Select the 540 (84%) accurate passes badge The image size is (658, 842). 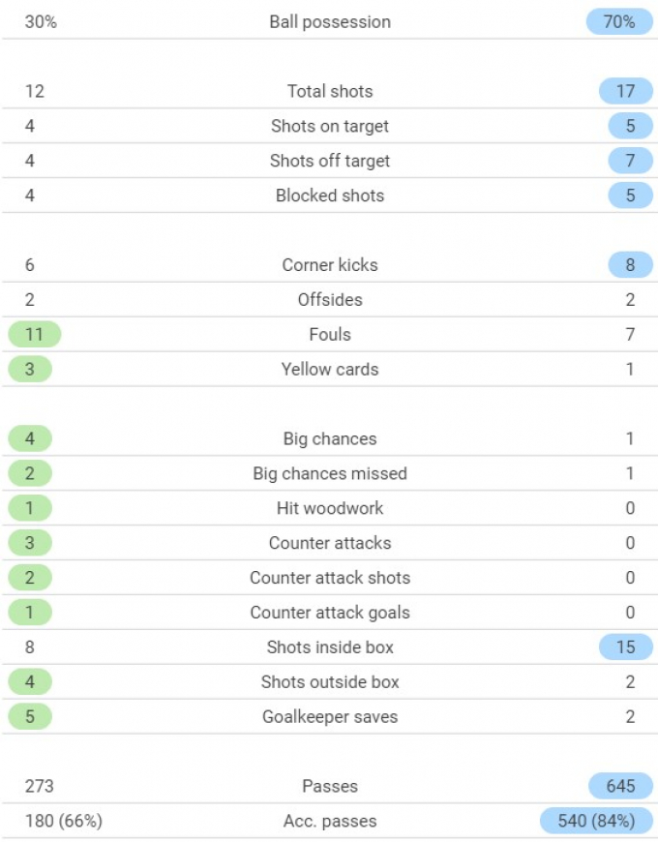coord(596,821)
